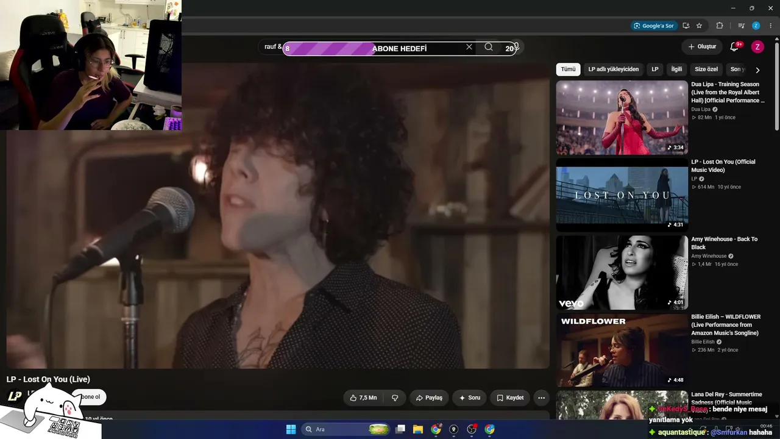Open the round black webcam taskbar icon
Image resolution: width=780 pixels, height=439 pixels.
453,429
